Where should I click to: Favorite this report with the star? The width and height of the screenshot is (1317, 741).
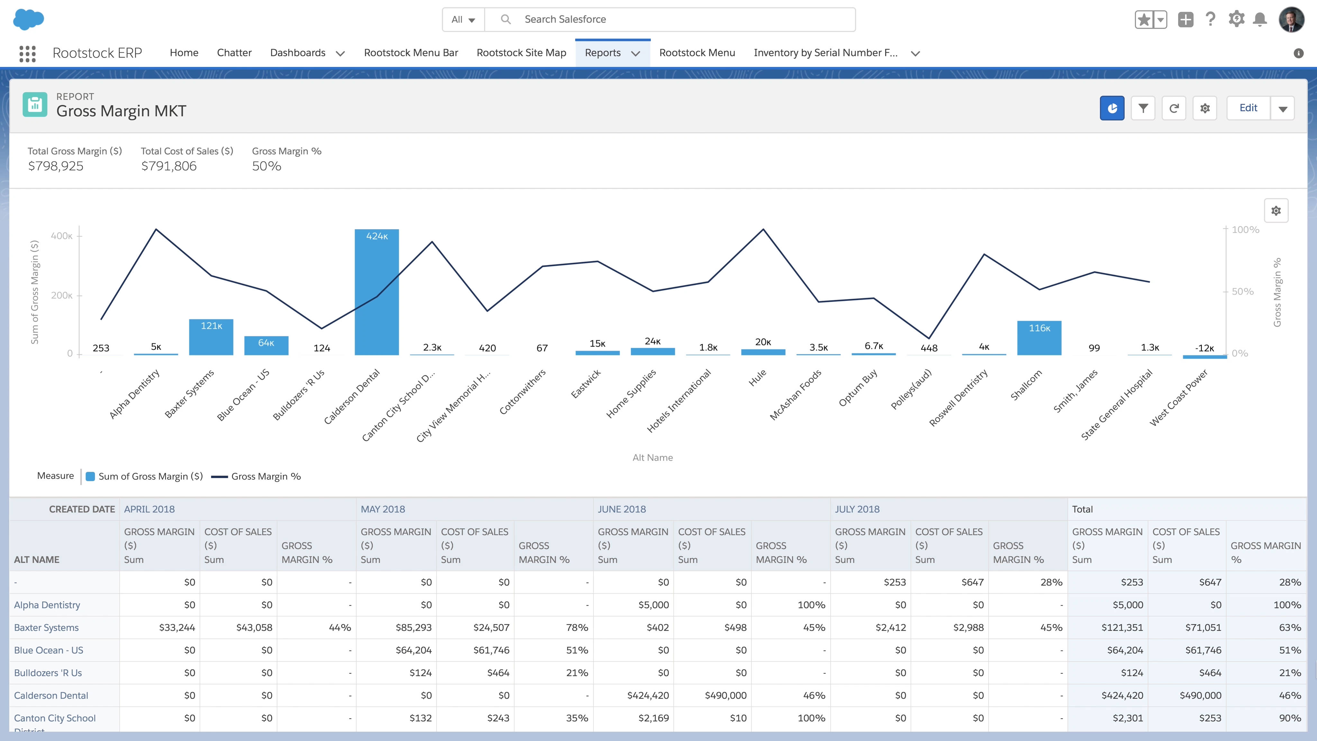tap(1144, 19)
